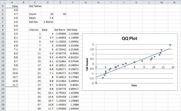181x111 pixels.
Task: Select column K header
Action: 136,2
